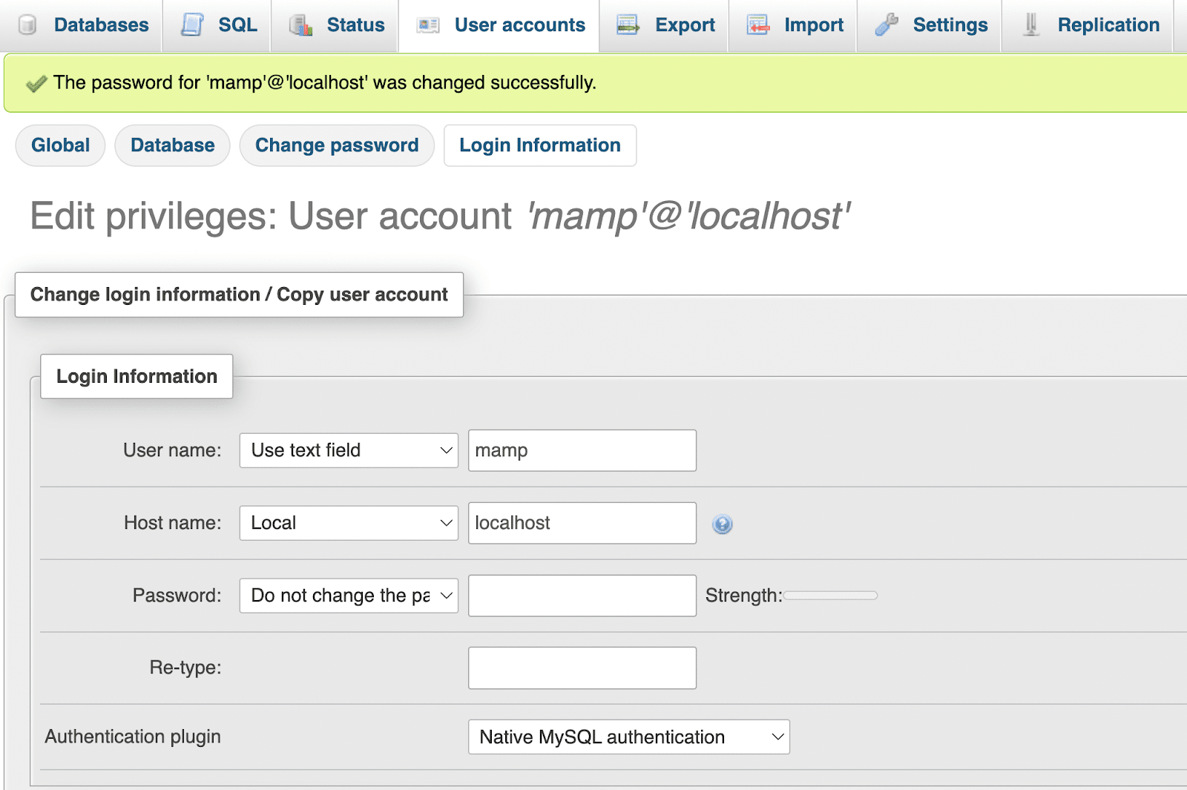This screenshot has width=1187, height=790.
Task: Expand the 'Do not change the password' dropdown
Action: [x=349, y=596]
